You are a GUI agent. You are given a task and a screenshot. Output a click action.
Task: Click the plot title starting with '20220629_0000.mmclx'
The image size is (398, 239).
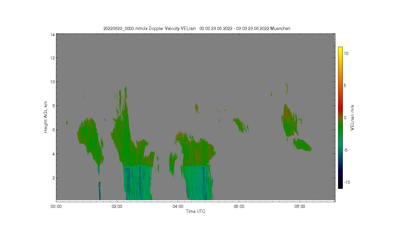[x=197, y=28]
